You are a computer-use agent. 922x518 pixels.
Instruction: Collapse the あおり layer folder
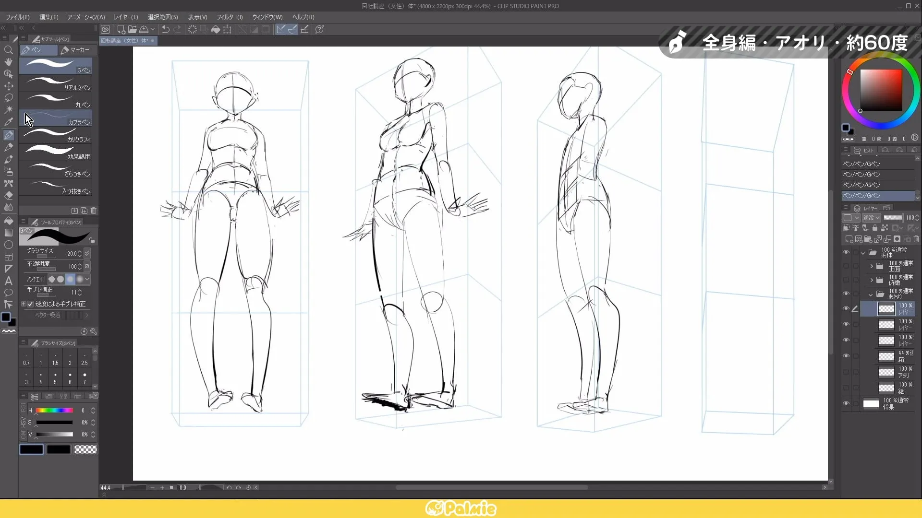click(x=871, y=294)
